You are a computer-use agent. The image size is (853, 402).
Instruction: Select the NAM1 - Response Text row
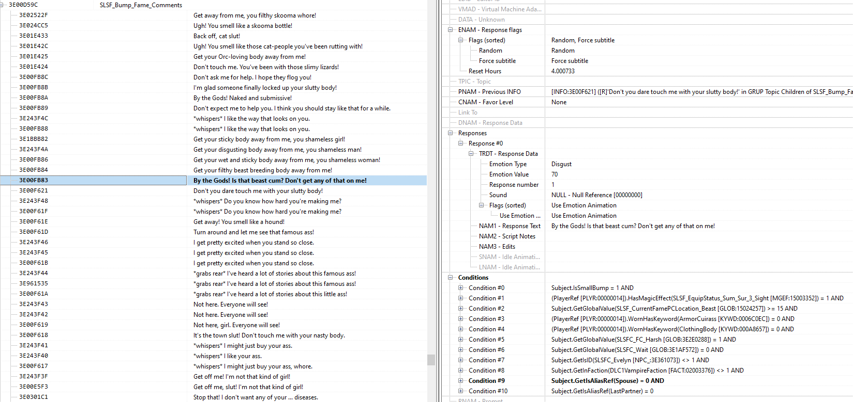coord(648,226)
